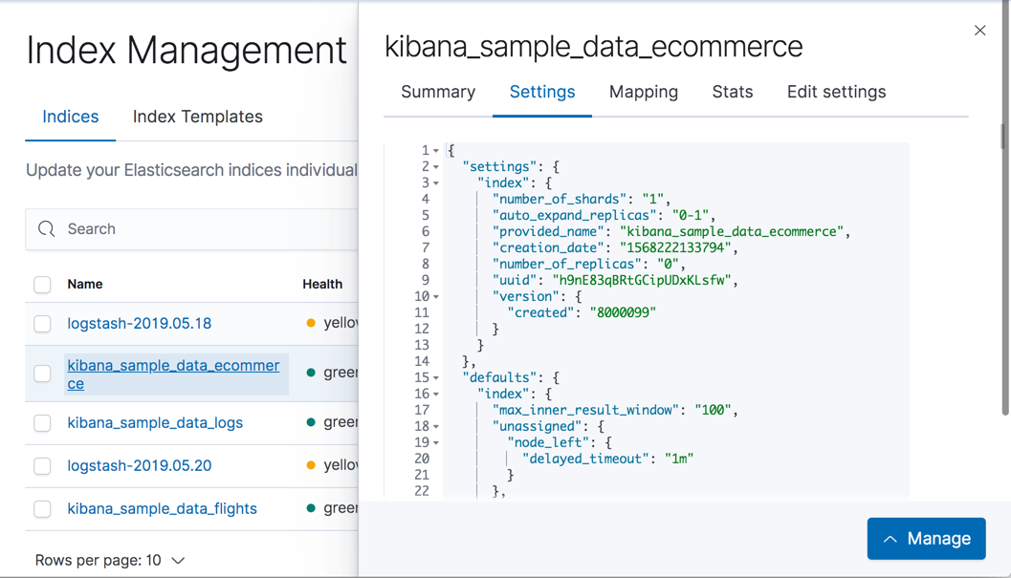This screenshot has width=1011, height=578.
Task: Check the logstash-2019.05.18 row checkbox
Action: [42, 322]
